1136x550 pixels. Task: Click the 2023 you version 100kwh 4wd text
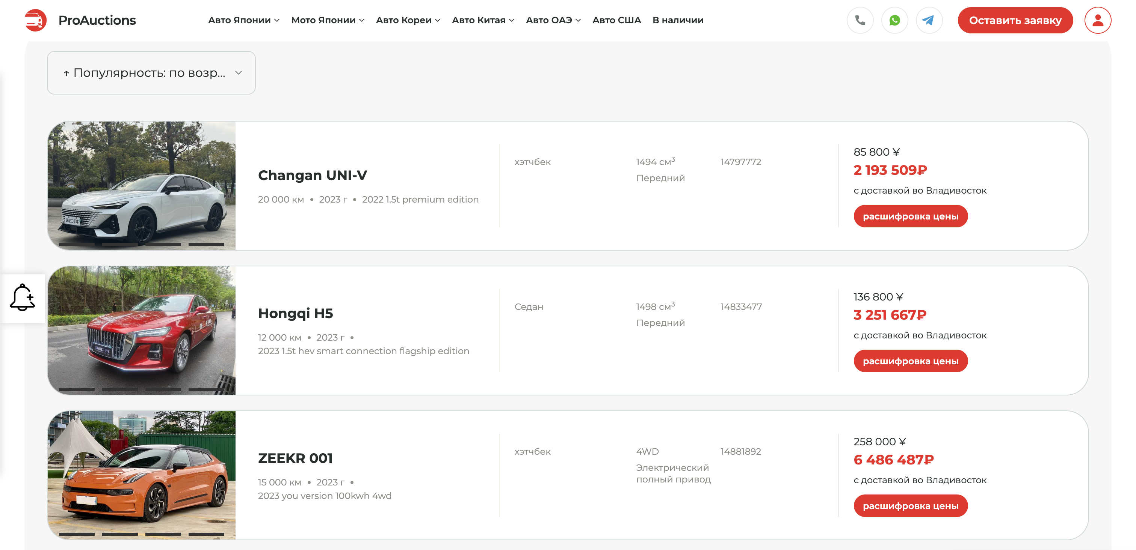[325, 496]
